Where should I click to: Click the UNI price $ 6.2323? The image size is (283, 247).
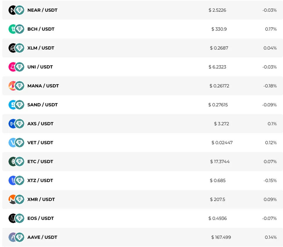click(217, 67)
